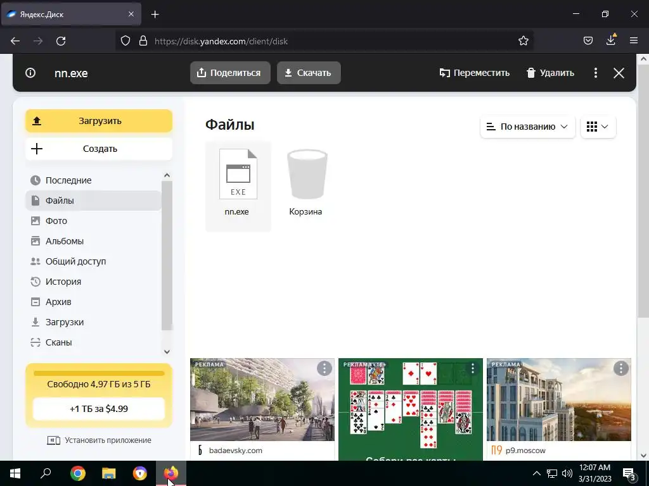The width and height of the screenshot is (649, 486).
Task: Open the notification center
Action: point(629,473)
